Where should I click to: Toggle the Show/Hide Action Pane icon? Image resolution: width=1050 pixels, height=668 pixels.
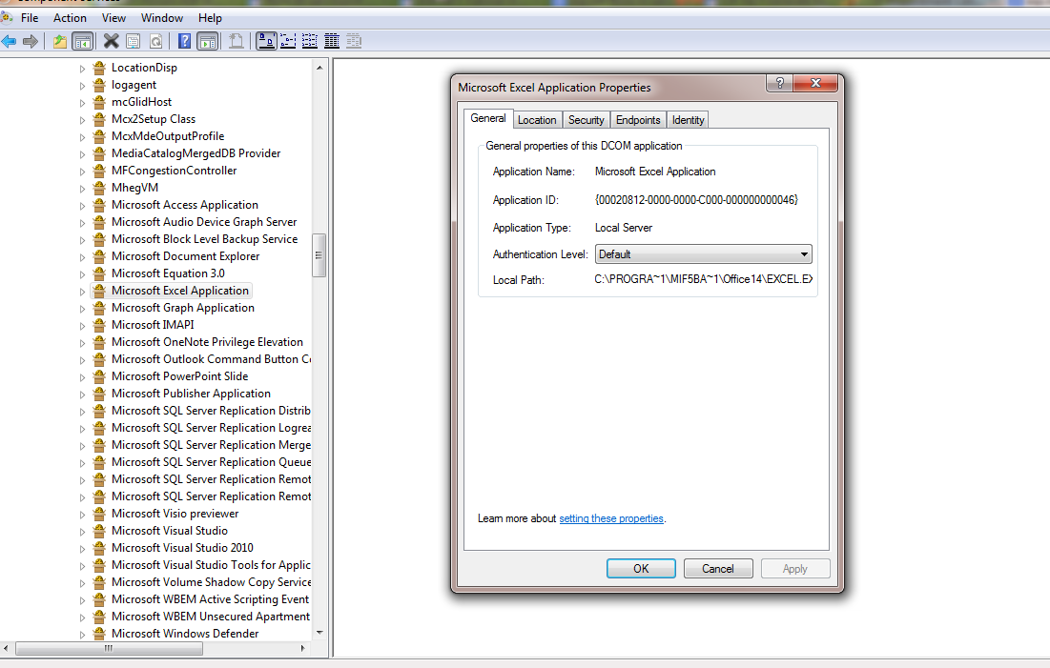(x=208, y=42)
